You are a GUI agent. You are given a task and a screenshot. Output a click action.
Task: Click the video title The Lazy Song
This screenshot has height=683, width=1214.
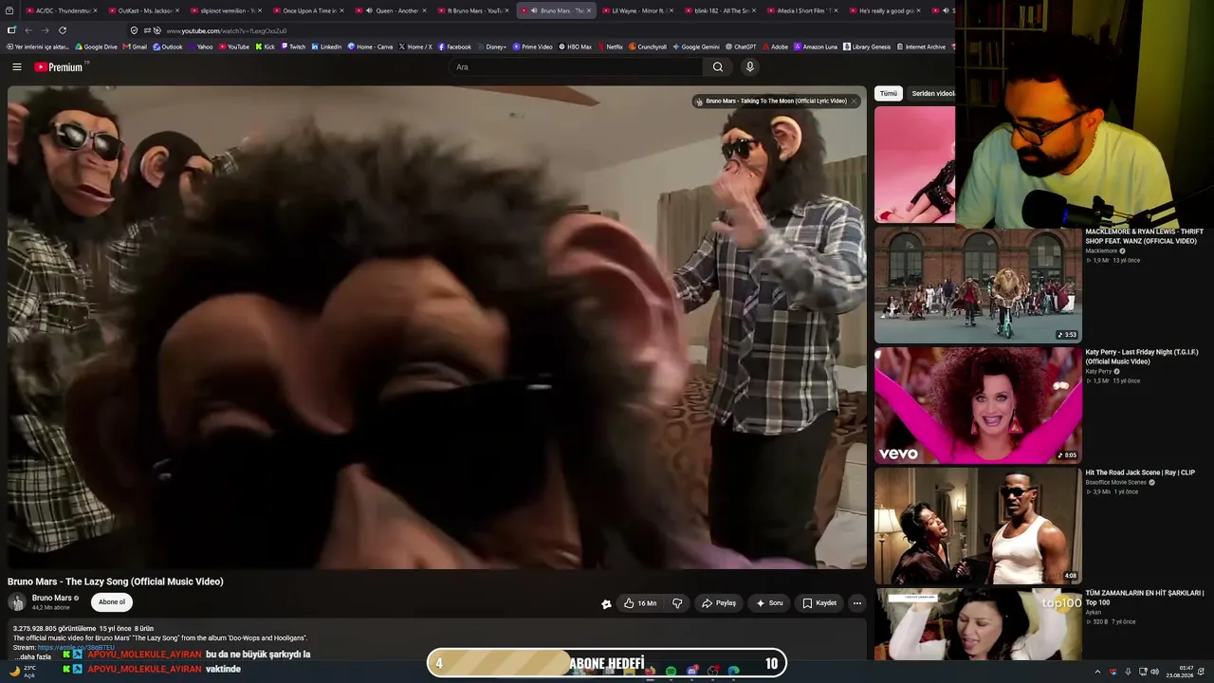click(x=116, y=581)
